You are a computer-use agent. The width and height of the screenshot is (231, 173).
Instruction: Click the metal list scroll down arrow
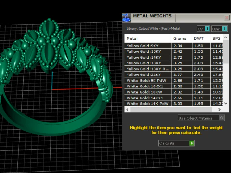(x=226, y=103)
